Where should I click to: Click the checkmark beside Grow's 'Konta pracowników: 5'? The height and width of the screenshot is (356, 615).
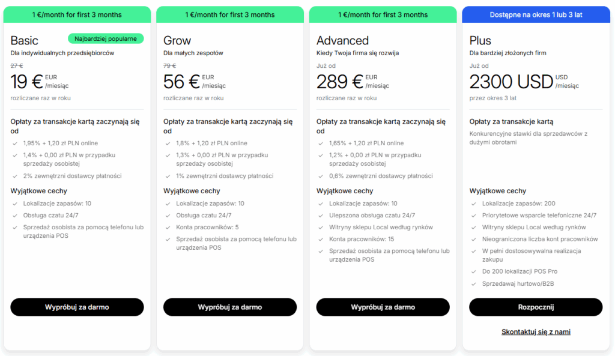point(168,228)
